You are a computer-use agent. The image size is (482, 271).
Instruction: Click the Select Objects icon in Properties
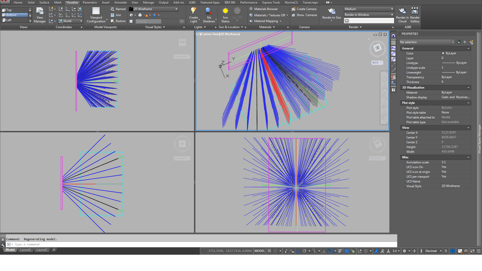point(465,42)
